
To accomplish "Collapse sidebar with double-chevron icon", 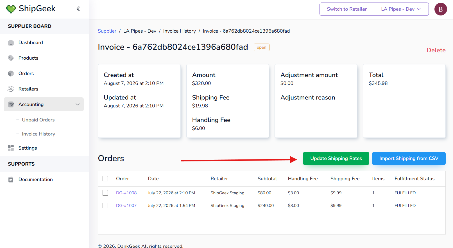I will tap(78, 9).
